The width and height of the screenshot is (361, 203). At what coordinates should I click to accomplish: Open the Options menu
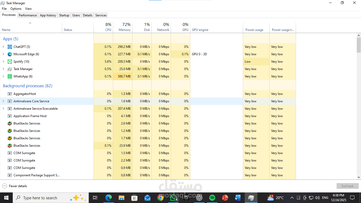point(16,9)
